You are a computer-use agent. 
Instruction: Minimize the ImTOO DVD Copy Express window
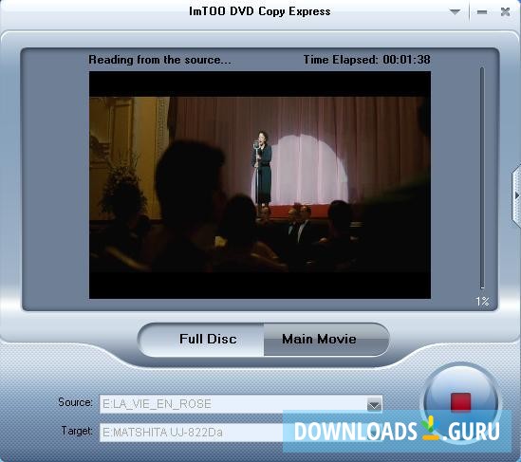pos(482,12)
